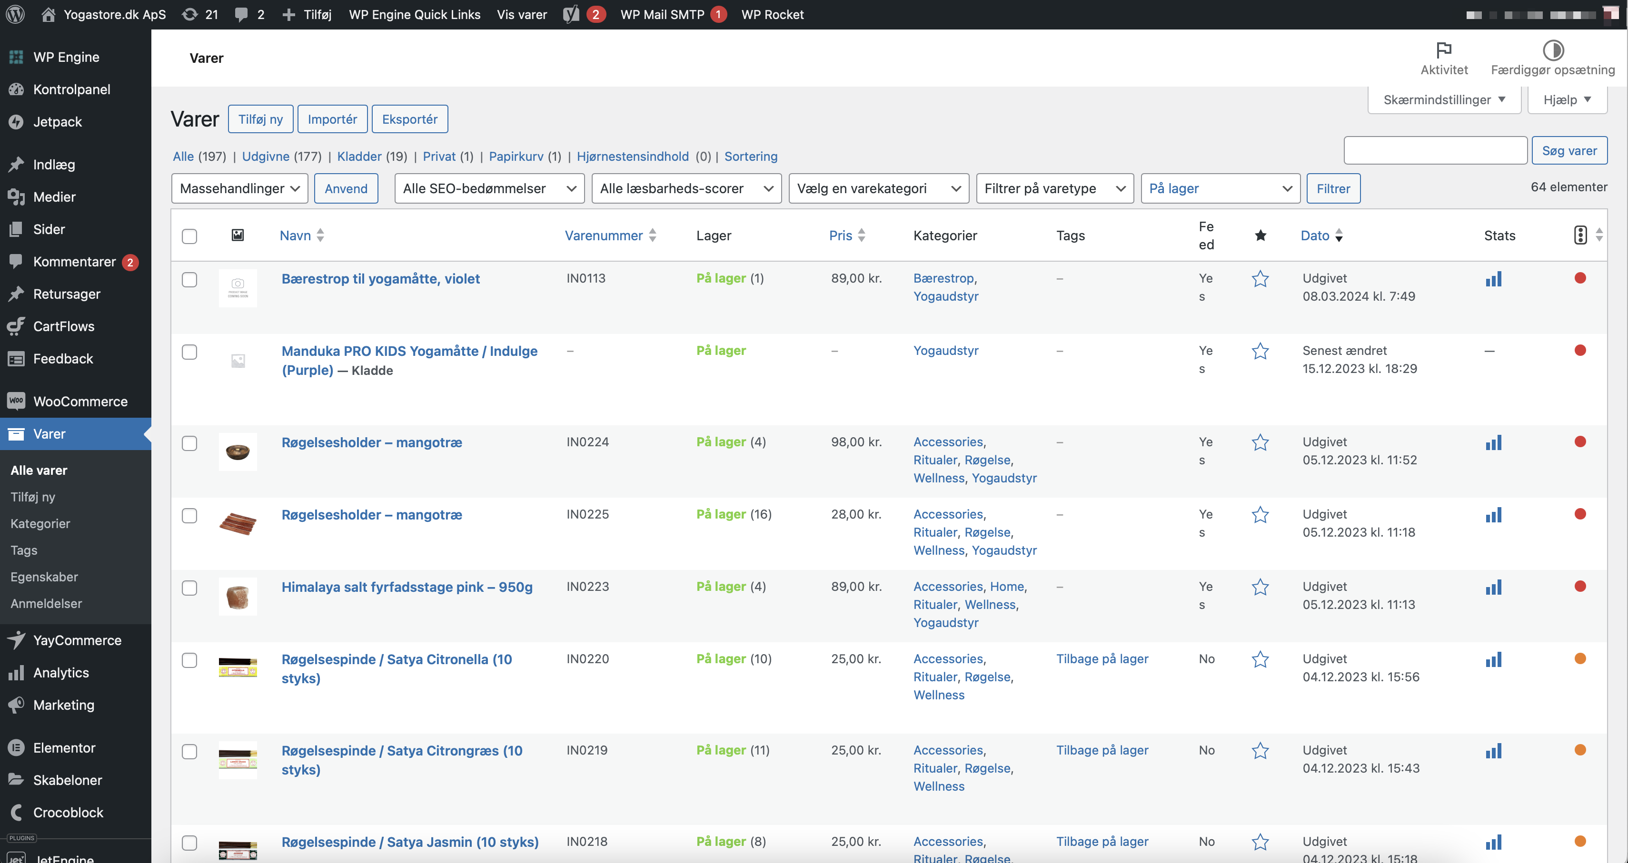The height and width of the screenshot is (863, 1628).
Task: Click the Aktivitet flag icon
Action: [1443, 49]
